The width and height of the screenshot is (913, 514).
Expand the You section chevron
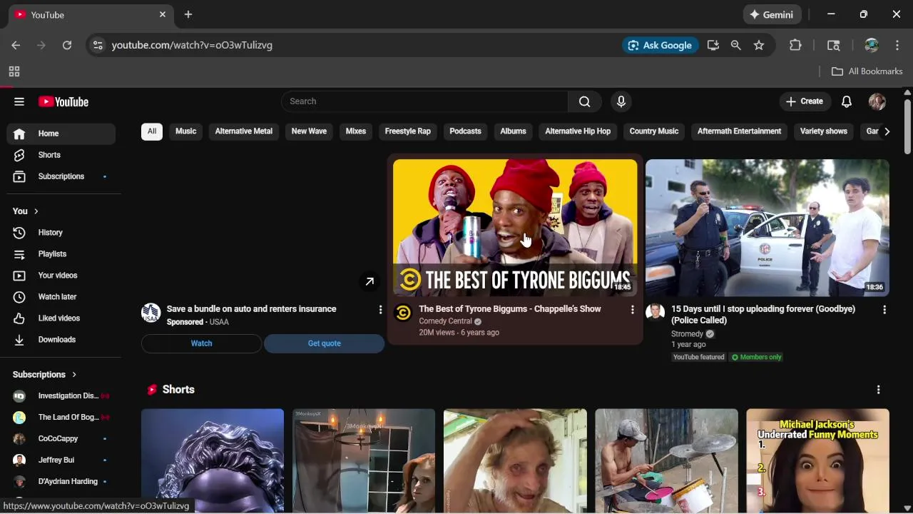pyautogui.click(x=36, y=211)
